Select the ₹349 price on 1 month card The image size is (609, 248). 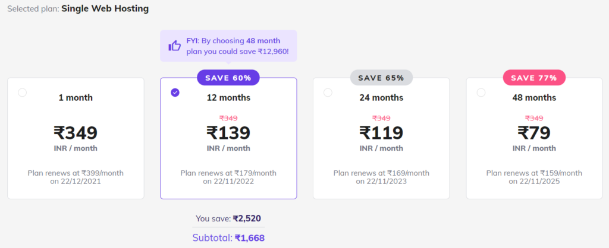(76, 133)
